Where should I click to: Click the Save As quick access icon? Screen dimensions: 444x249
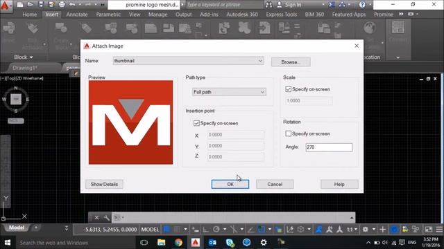pyautogui.click(x=51, y=5)
